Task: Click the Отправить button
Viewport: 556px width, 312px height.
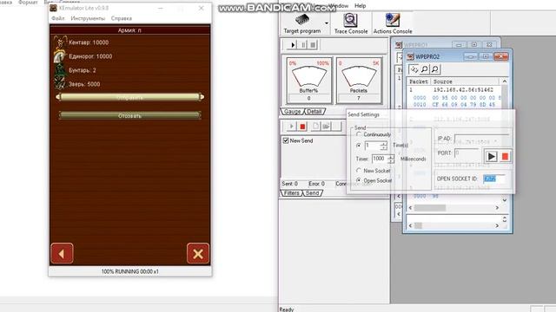Action: coord(129,97)
